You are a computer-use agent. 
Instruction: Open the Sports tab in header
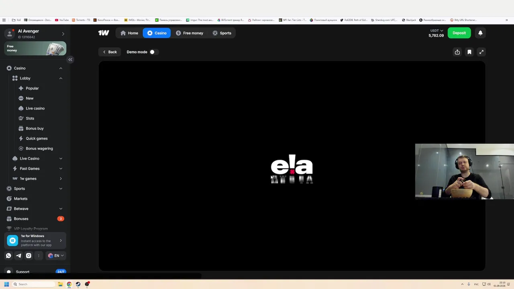(222, 33)
